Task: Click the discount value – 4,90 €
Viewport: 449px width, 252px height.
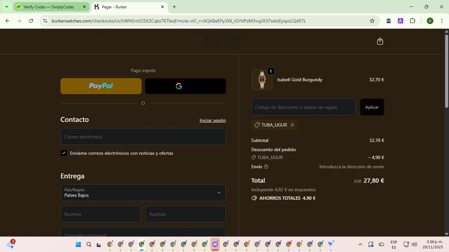Action: coord(376,158)
